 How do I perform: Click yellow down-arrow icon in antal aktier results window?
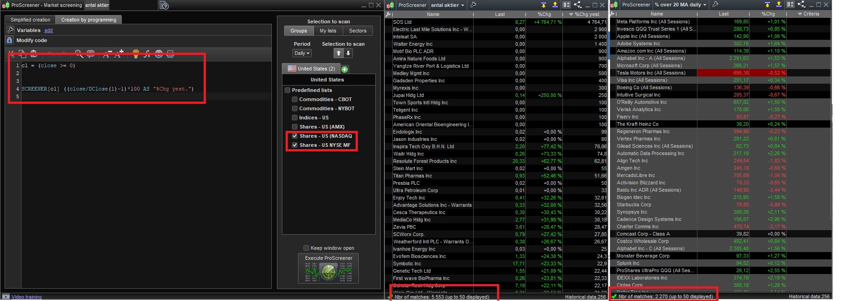click(x=543, y=5)
